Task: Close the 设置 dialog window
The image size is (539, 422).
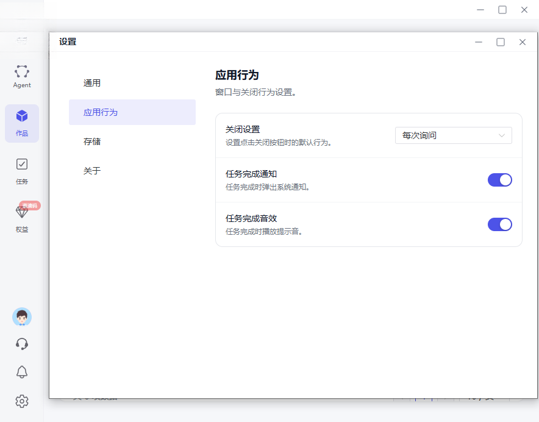Action: (523, 42)
